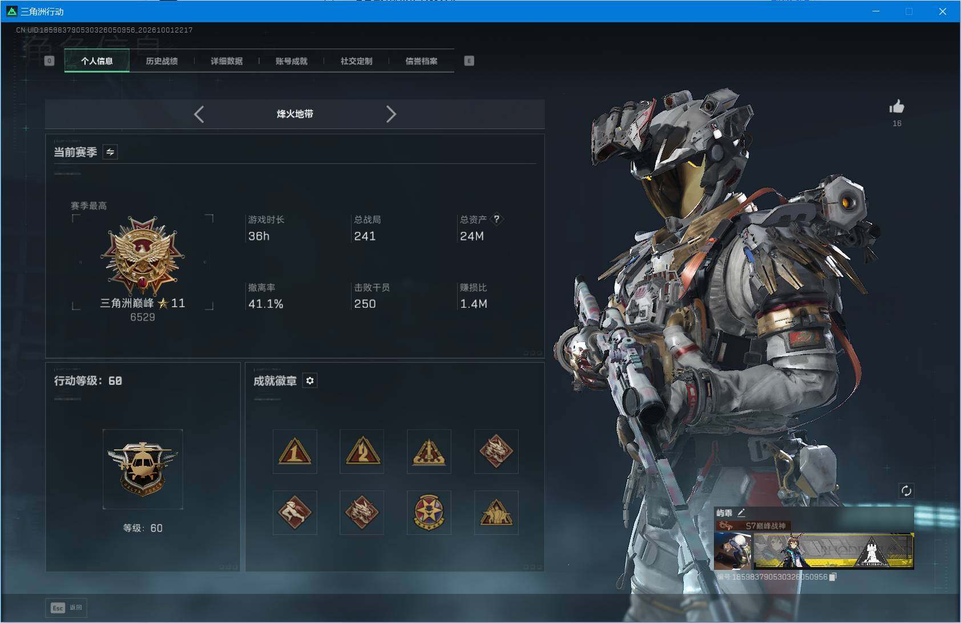The height and width of the screenshot is (623, 961).
Task: Click the 总战局 value 241
Action: coord(365,236)
